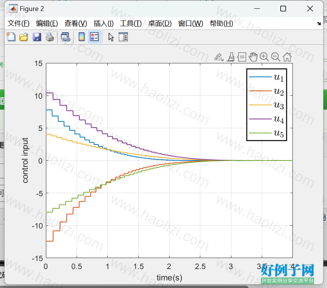Open the 文件(F) menu
Screen dimensions: 327x288
(x=18, y=24)
